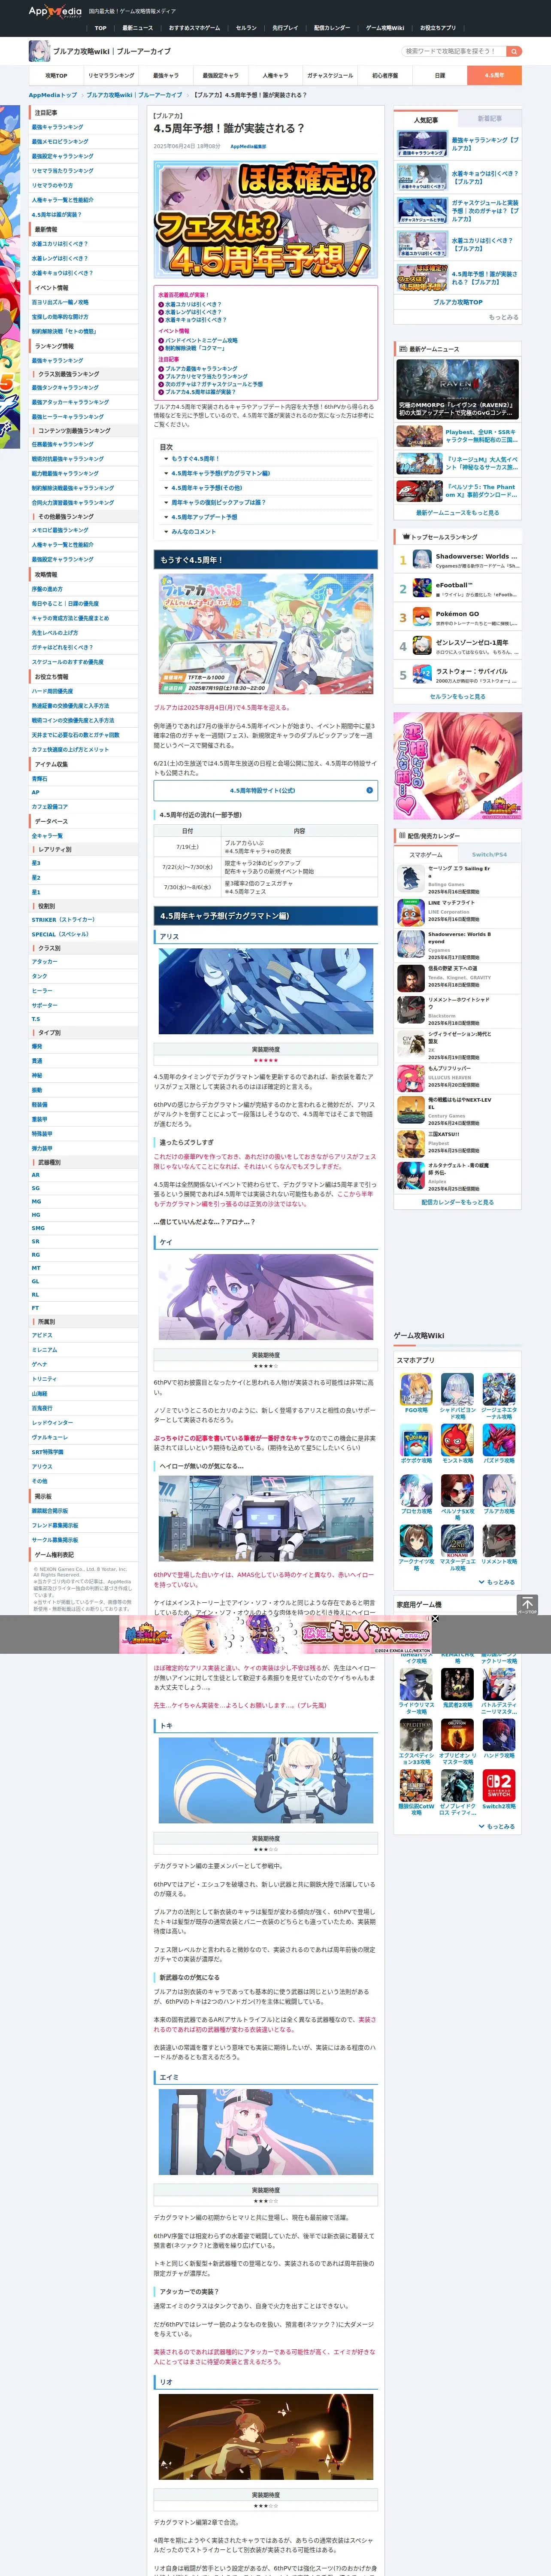Click the search keyword input field
The width and height of the screenshot is (551, 2576).
(x=453, y=51)
